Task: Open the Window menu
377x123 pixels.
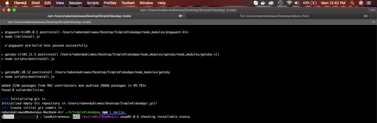Action: click(x=146, y=3)
